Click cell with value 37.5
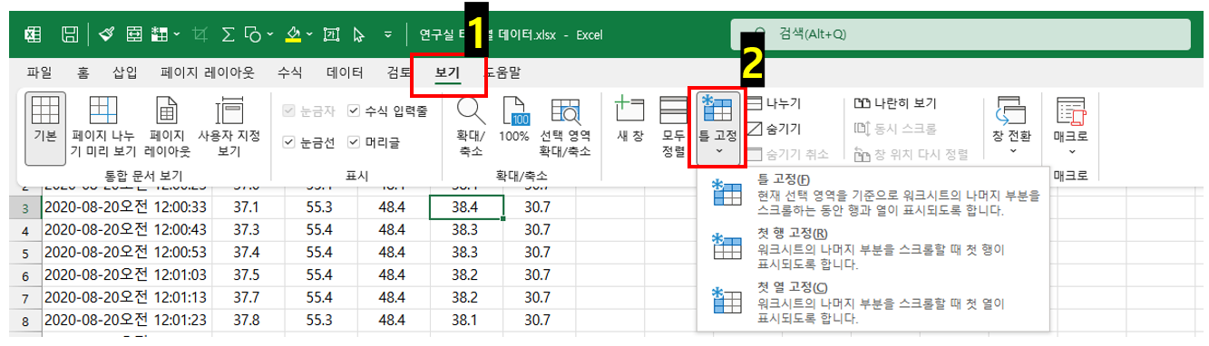This screenshot has height=346, width=1209. click(248, 274)
